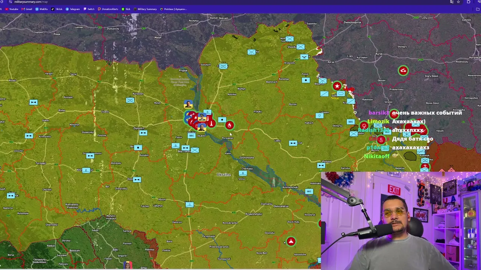Screen dimensions: 481x270
Task: Open the DonationAlerts bookmark
Action: (108, 9)
